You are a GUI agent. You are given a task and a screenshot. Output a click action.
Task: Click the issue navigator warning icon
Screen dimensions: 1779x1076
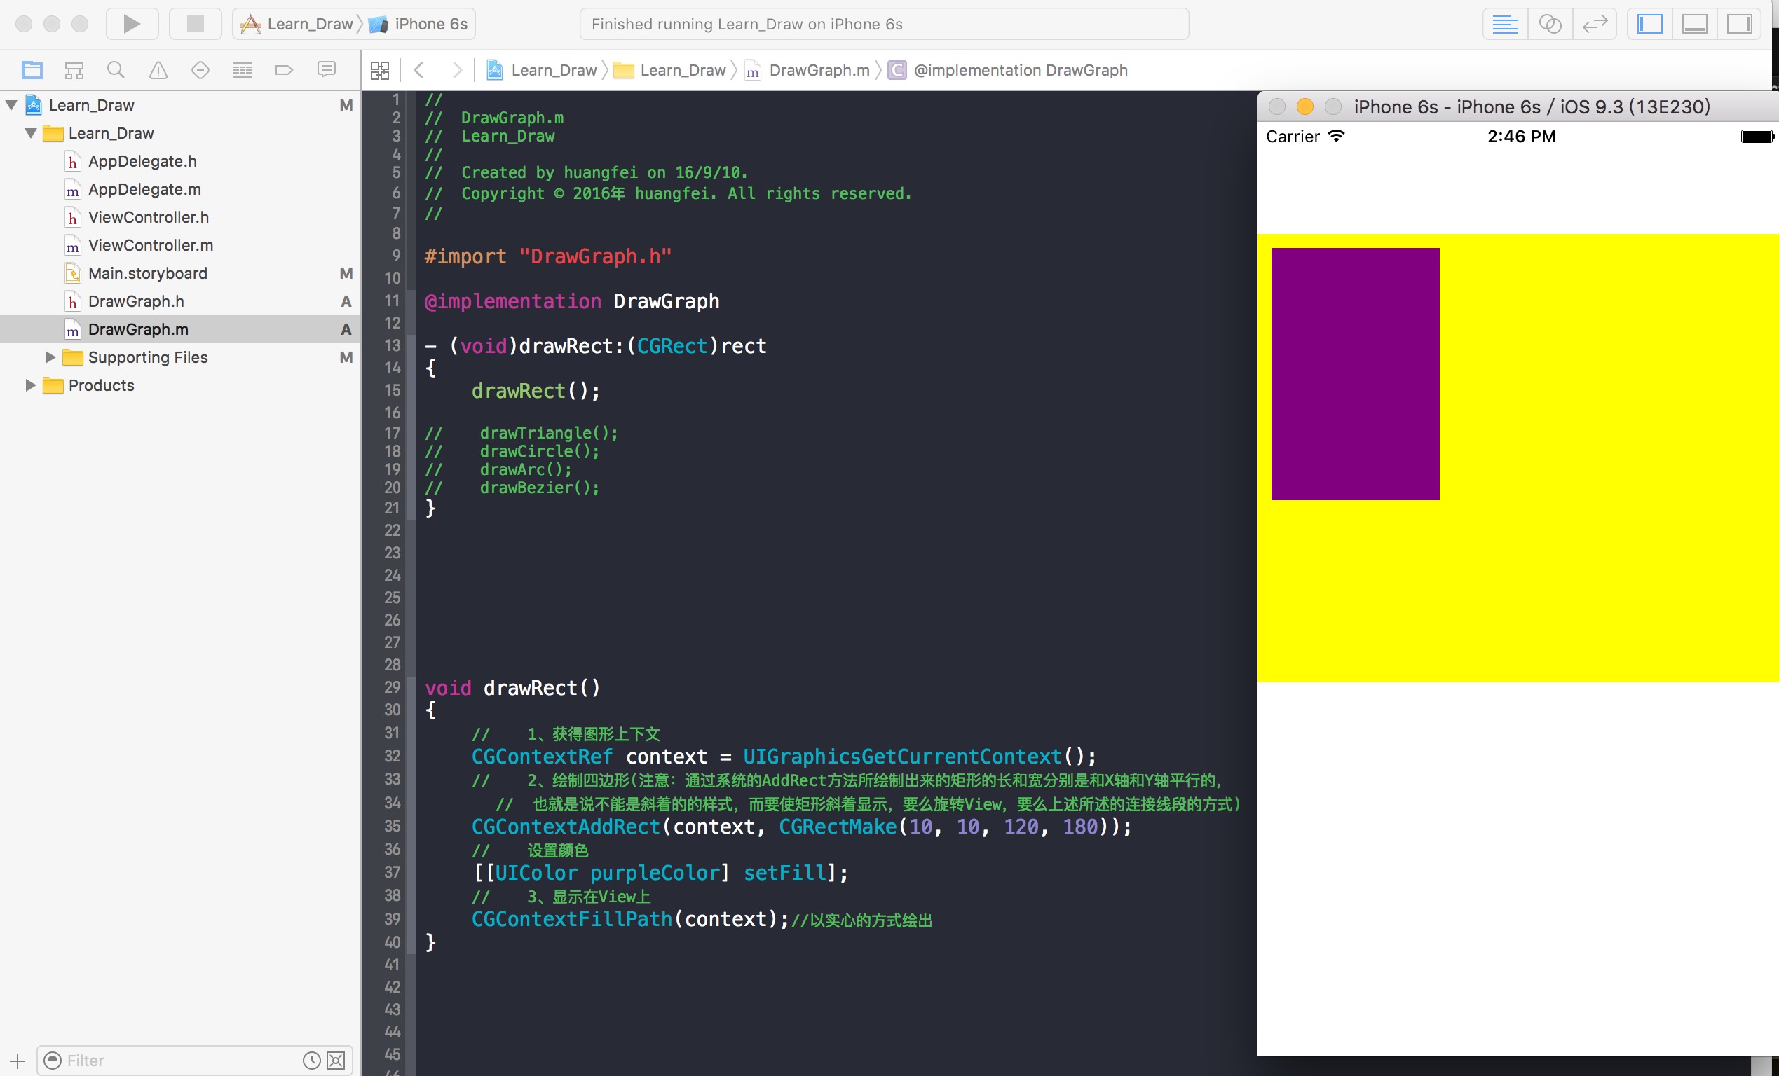pyautogui.click(x=154, y=70)
